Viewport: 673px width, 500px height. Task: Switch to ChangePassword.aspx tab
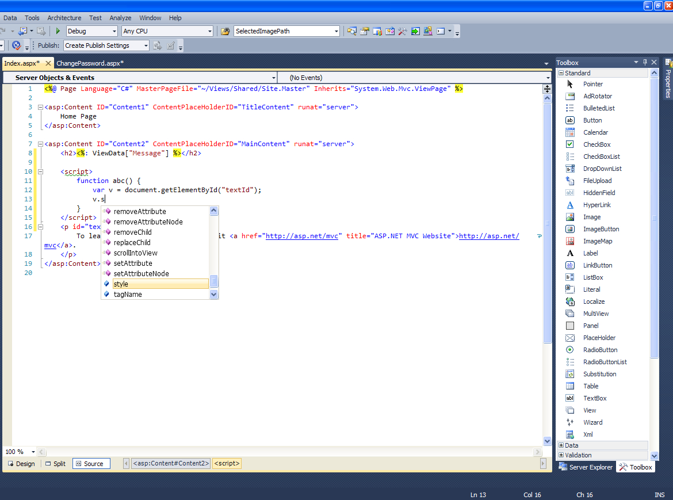tap(90, 63)
